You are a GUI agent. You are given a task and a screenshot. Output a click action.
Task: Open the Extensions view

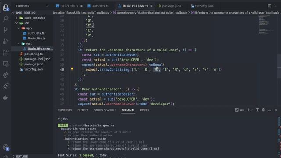6,53
